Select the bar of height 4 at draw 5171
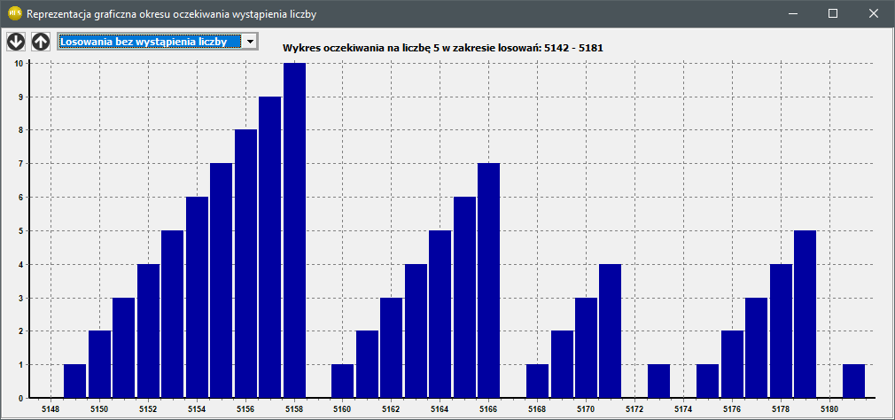Viewport: 895px width, 420px height. pyautogui.click(x=611, y=331)
